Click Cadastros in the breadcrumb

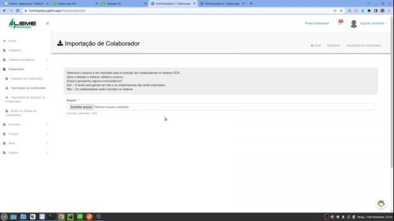[333, 45]
